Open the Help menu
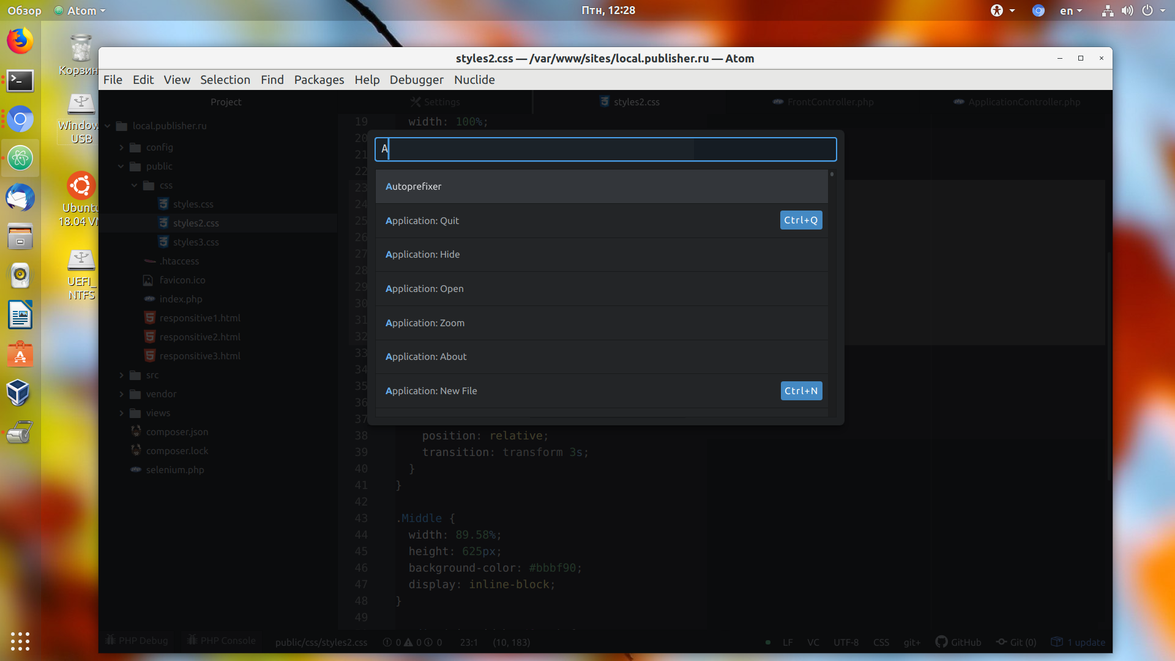Image resolution: width=1175 pixels, height=661 pixels. [x=367, y=80]
